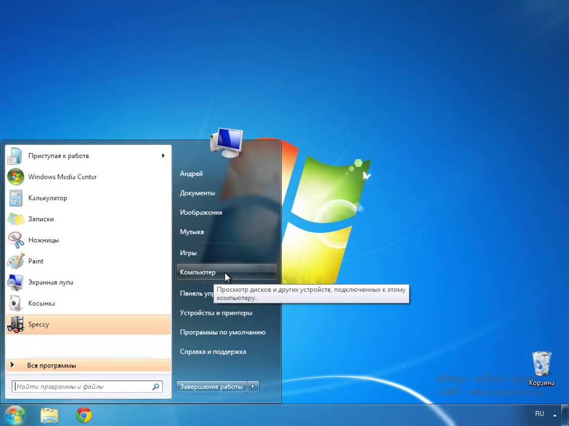Open Windows Explorer from the taskbar
This screenshot has width=569, height=426.
(x=49, y=415)
